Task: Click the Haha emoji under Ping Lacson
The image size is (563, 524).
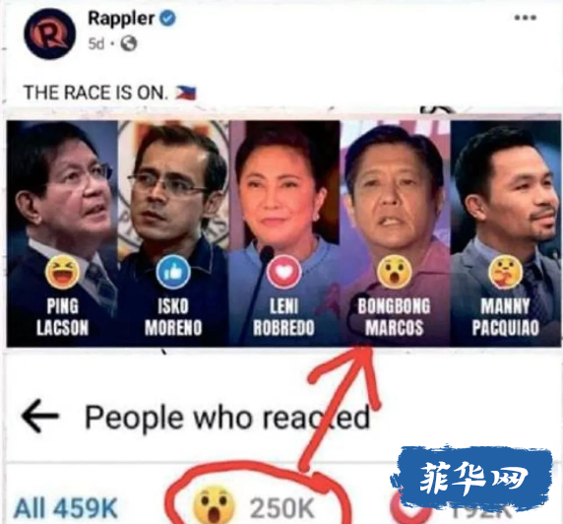Action: coord(62,272)
